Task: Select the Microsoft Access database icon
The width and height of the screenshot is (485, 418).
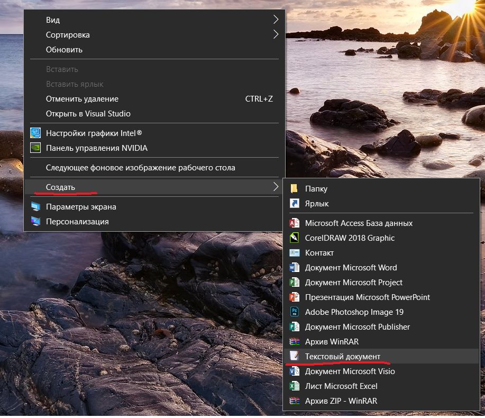Action: click(294, 223)
